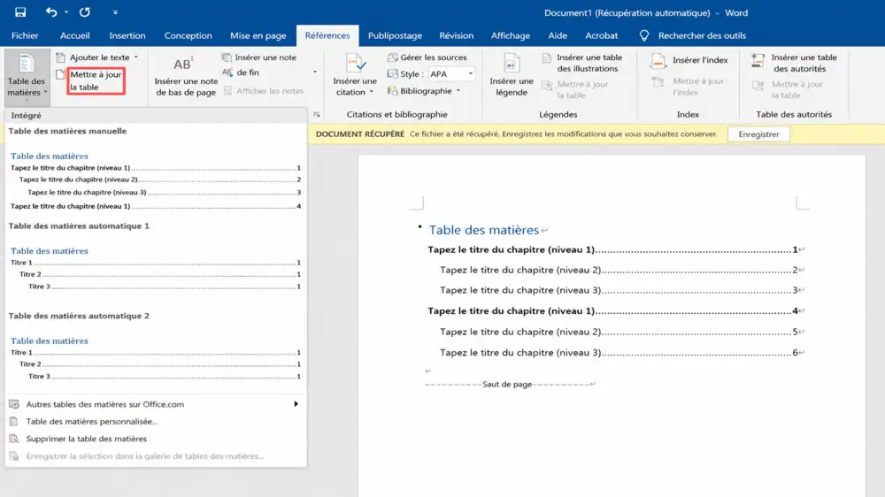Image resolution: width=885 pixels, height=497 pixels.
Task: Click the Insérer une légende icon
Action: tap(512, 63)
